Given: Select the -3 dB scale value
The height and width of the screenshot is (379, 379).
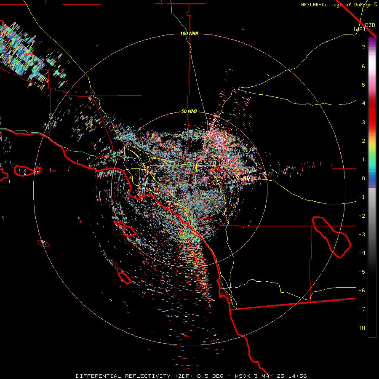Looking at the screenshot, I should 362,235.
